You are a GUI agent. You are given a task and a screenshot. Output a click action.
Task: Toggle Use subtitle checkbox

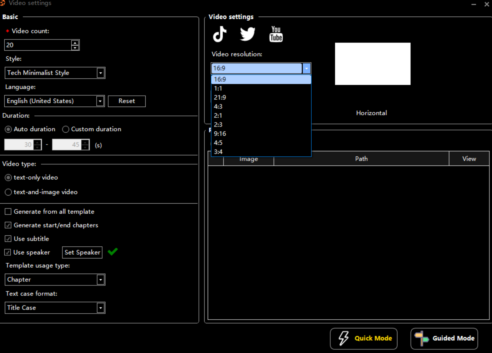pos(8,239)
